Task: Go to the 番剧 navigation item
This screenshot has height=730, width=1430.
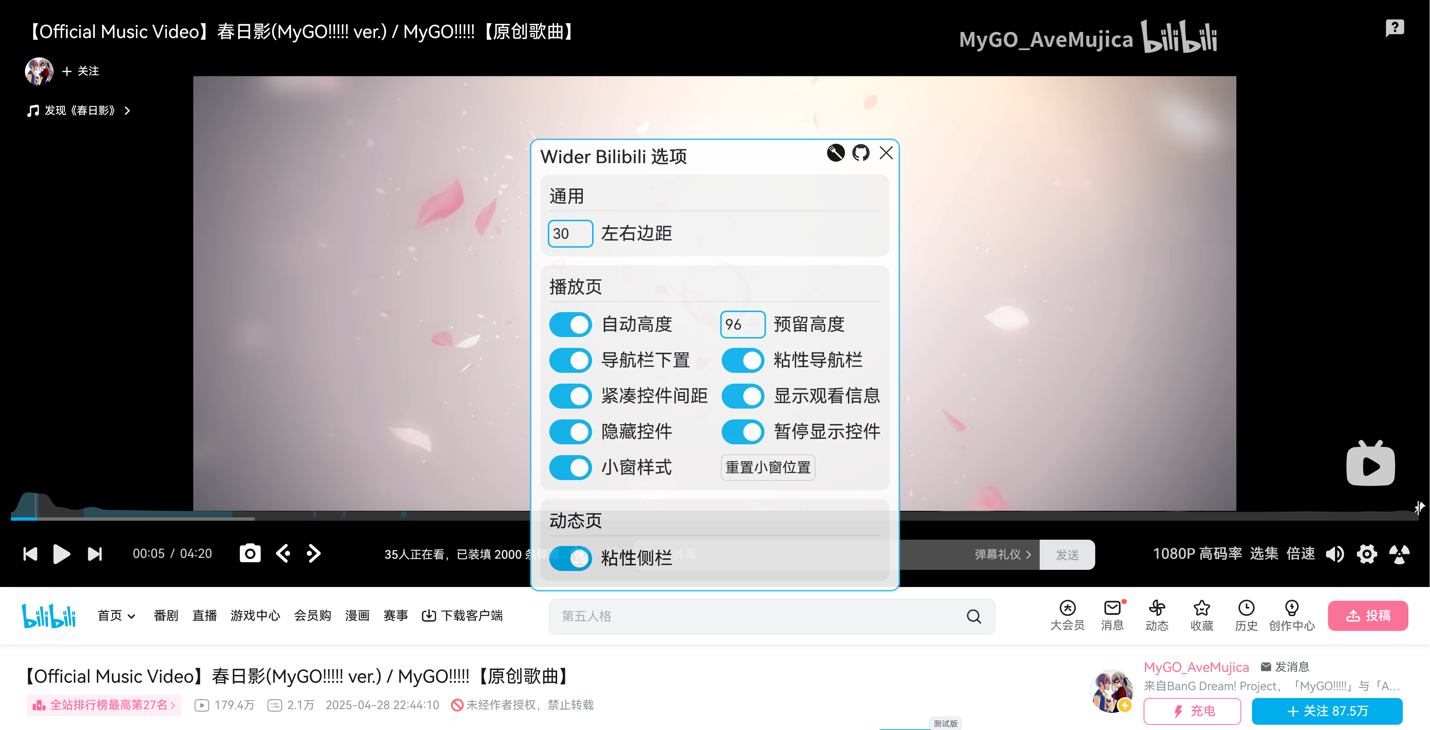Action: coord(165,616)
